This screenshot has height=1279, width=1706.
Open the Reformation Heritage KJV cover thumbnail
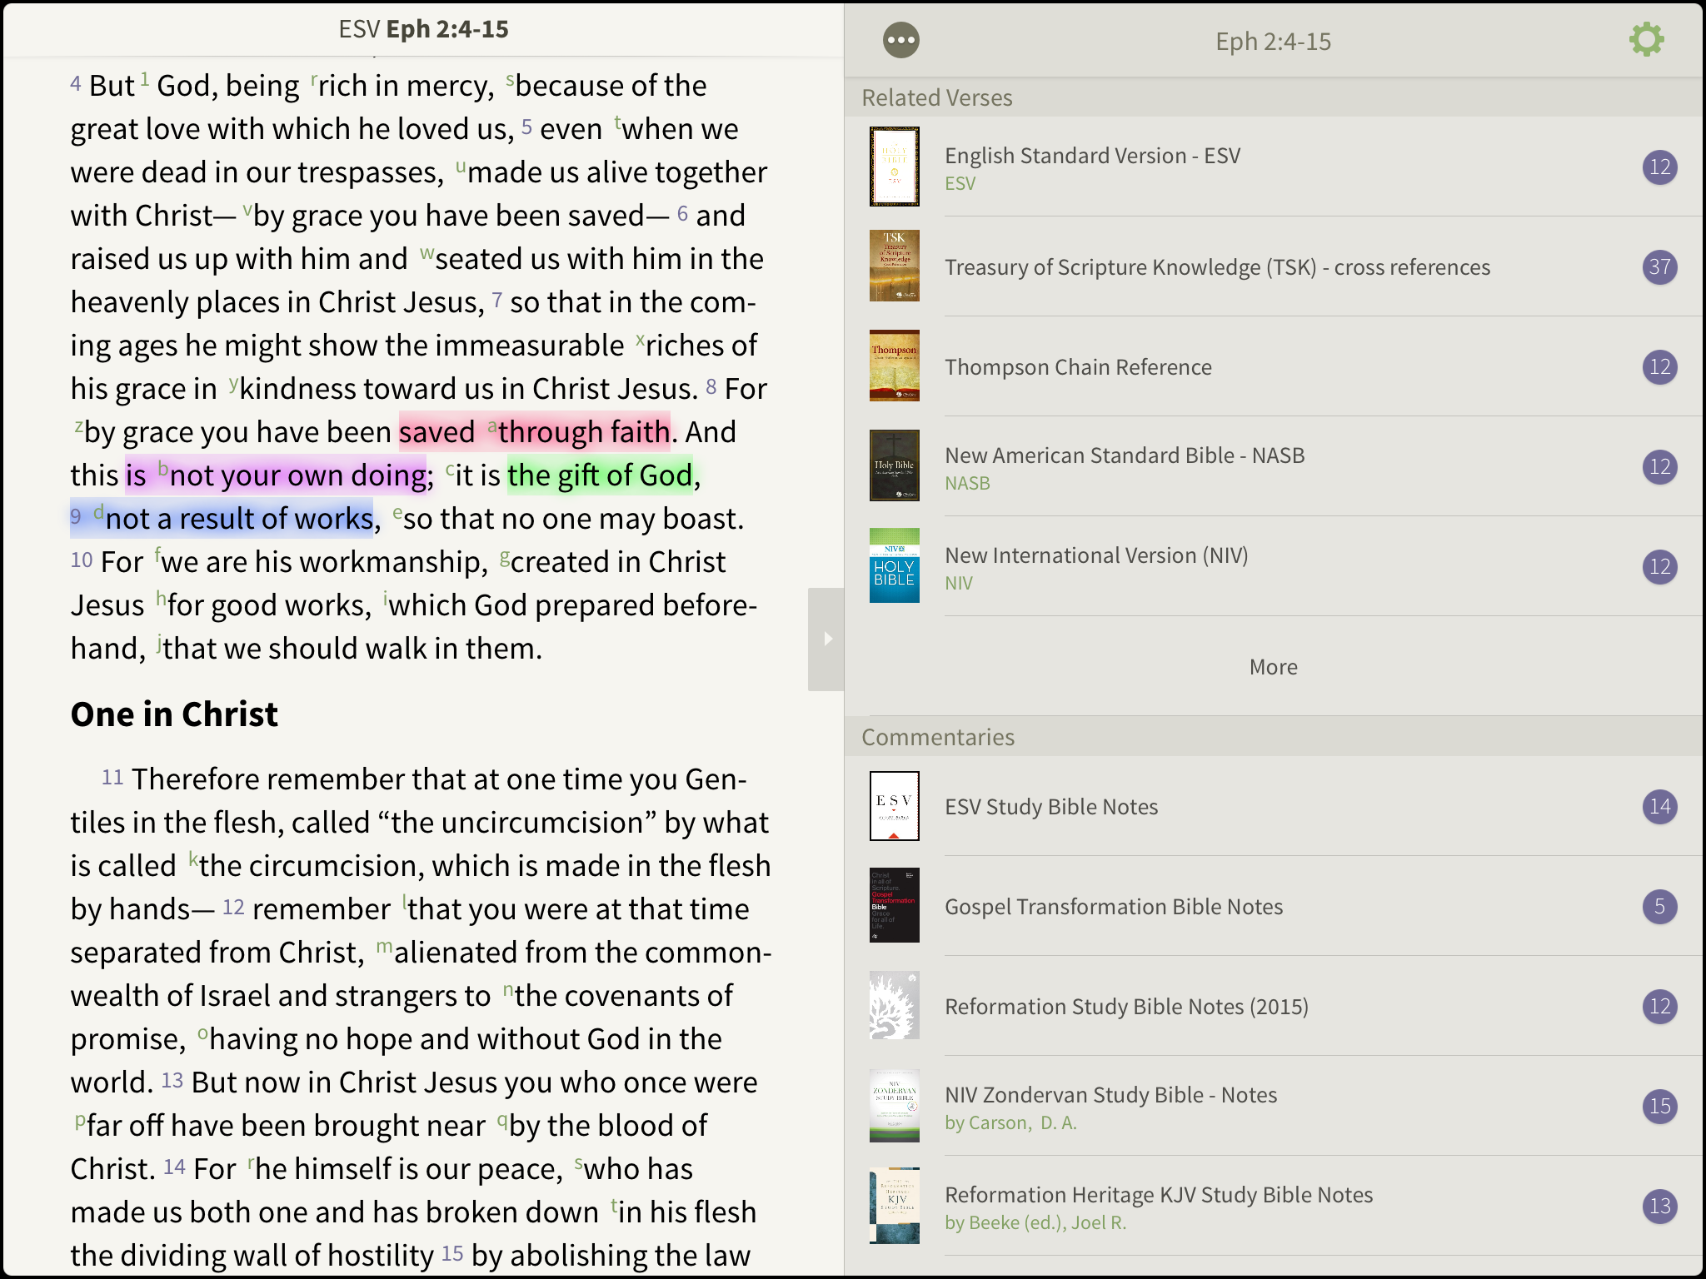894,1206
